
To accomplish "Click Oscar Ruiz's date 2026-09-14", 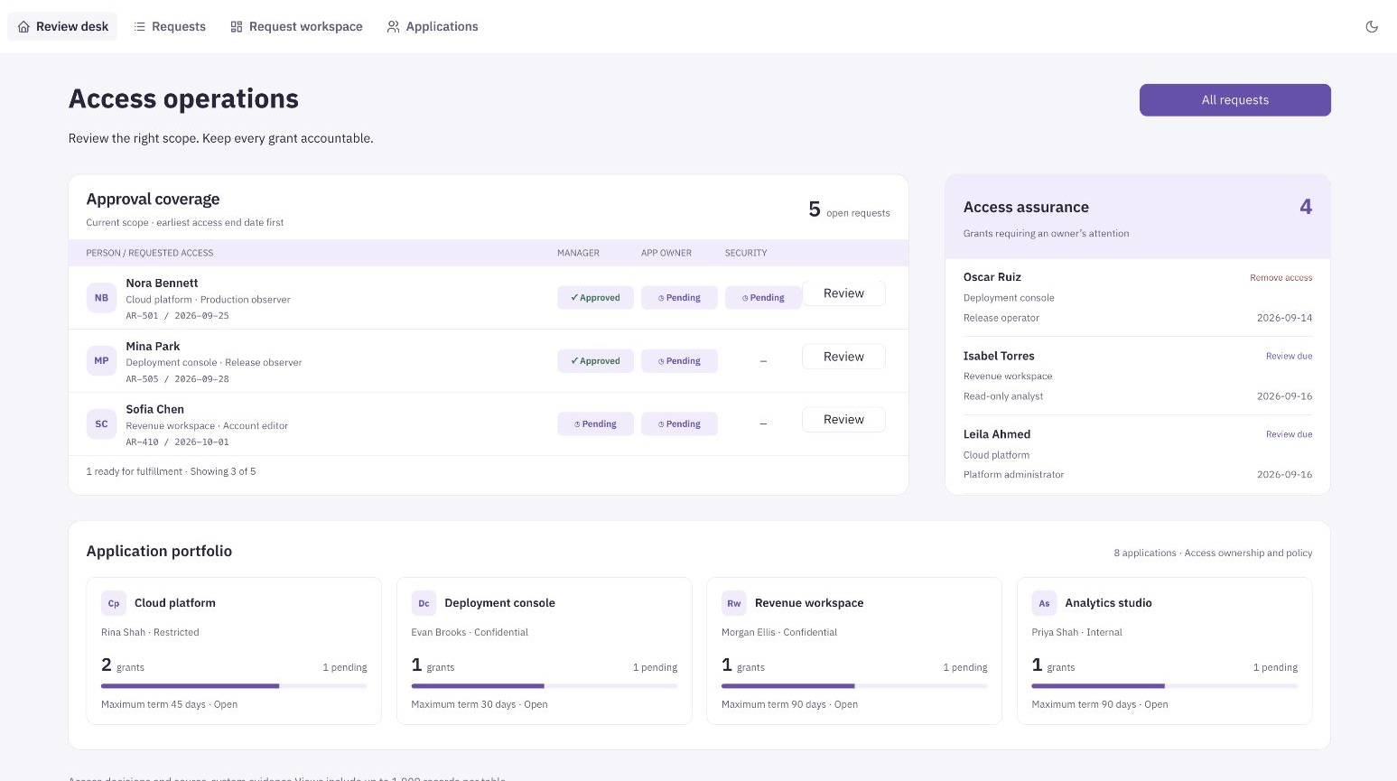I will pyautogui.click(x=1284, y=318).
